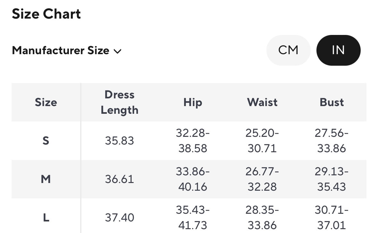Image resolution: width=378 pixels, height=233 pixels.
Task: Click the Bust column header
Action: 332,102
